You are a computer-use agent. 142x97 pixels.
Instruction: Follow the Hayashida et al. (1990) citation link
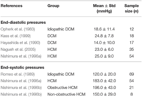tap(20, 43)
